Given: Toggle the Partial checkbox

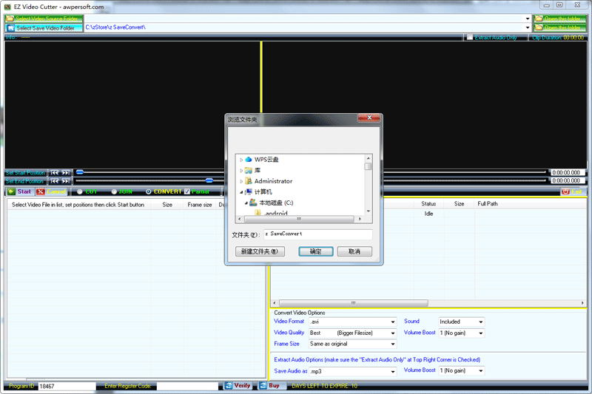Looking at the screenshot, I should pyautogui.click(x=187, y=191).
